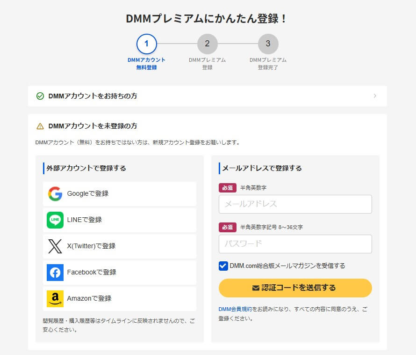This screenshot has width=416, height=355.
Task: Register using the X(Twitter) icon
Action: 55,246
